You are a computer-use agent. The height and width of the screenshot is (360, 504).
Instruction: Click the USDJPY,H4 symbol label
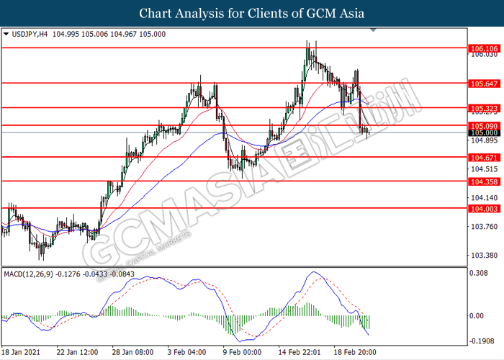30,34
